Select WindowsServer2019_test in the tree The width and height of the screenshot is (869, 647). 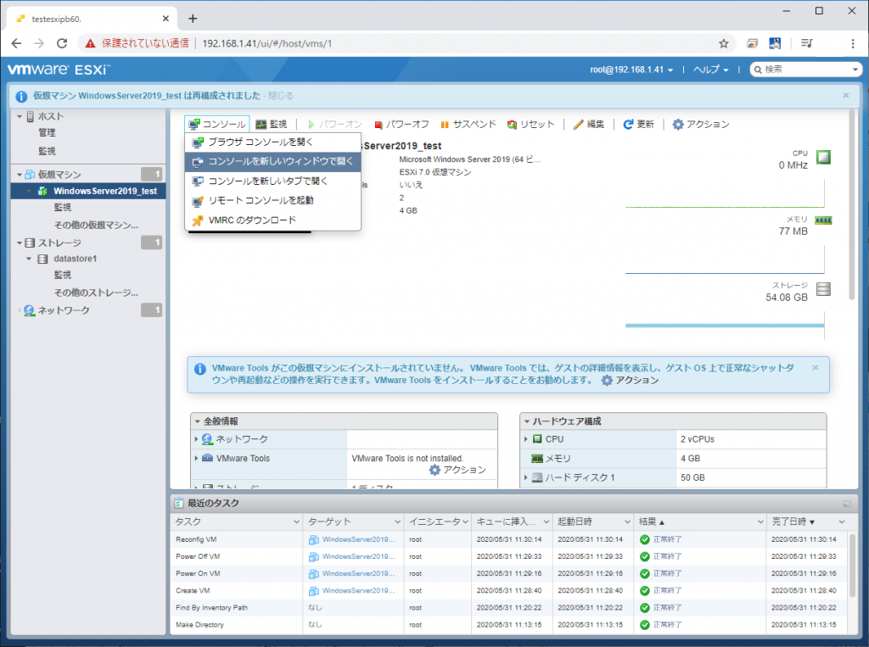(104, 191)
